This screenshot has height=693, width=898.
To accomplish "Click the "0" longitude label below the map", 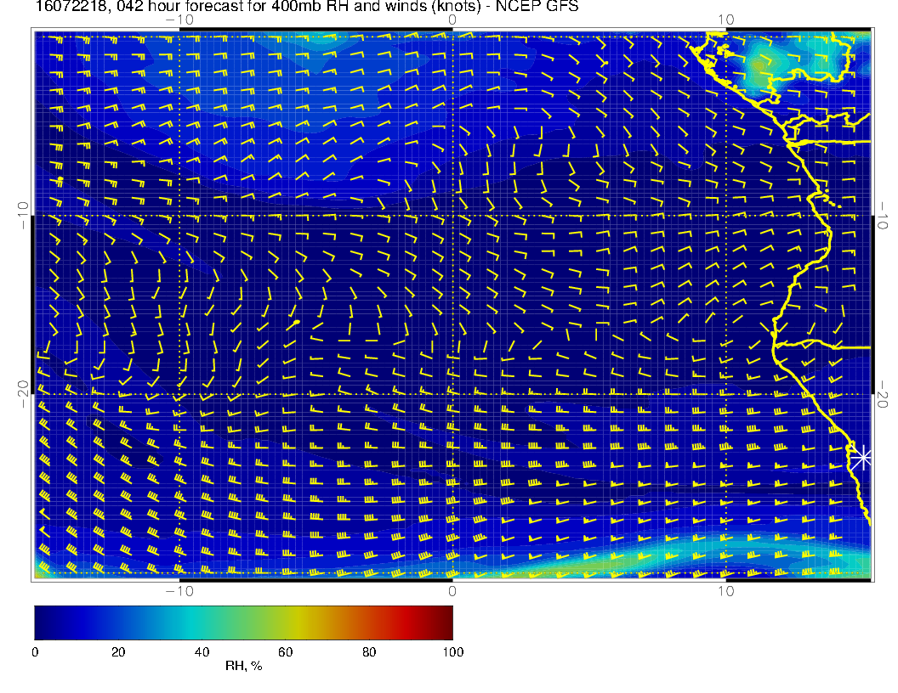I will point(452,590).
